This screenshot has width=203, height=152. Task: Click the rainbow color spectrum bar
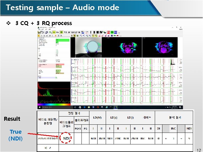click(x=54, y=104)
